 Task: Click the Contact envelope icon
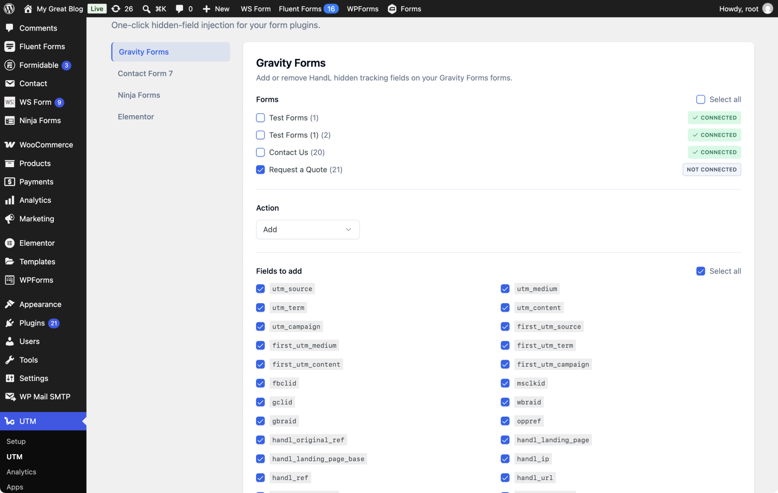click(x=10, y=84)
